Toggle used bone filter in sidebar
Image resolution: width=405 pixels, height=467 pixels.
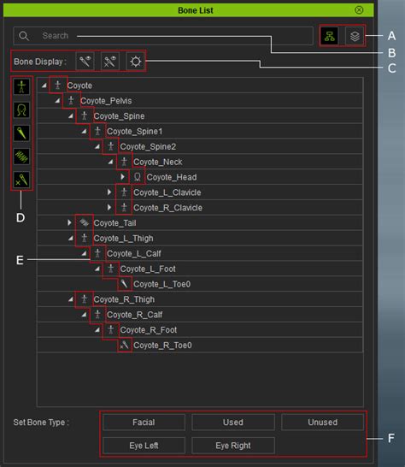click(x=21, y=133)
